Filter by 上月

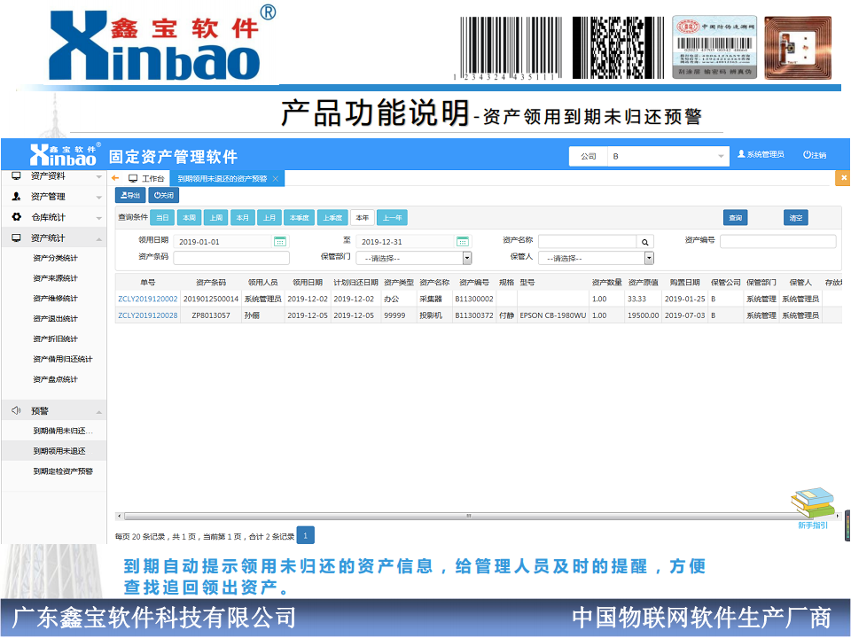coord(269,218)
